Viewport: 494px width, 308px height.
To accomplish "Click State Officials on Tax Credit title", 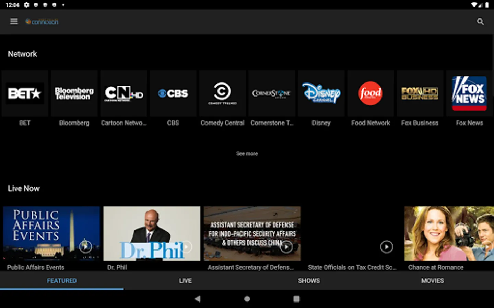I will click(x=352, y=267).
